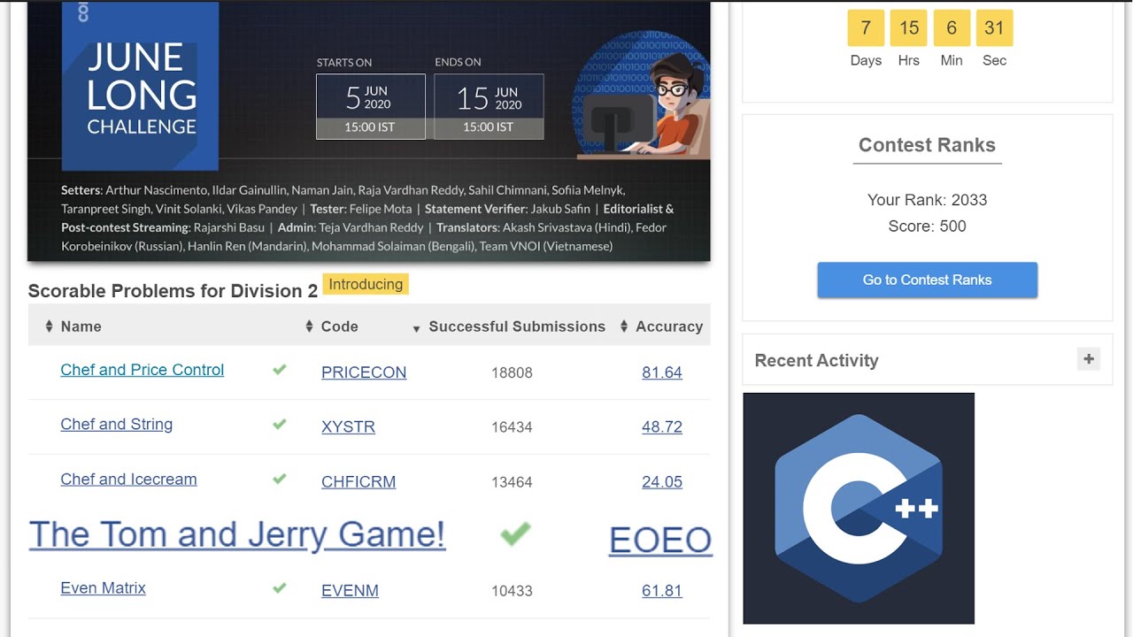
Task: Click green checkmark beside Chef and String
Action: click(x=280, y=425)
